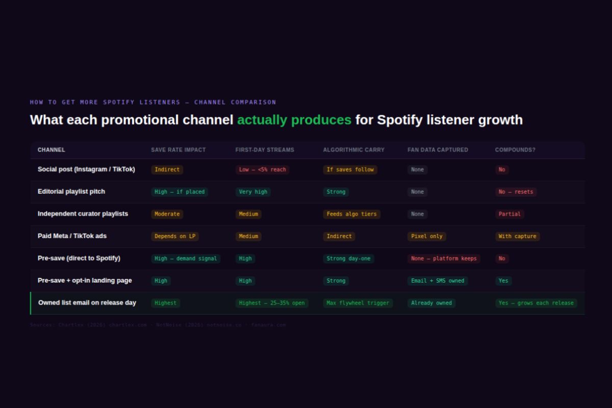Click the 'FAN DATA CAPTURED' column header

point(438,150)
